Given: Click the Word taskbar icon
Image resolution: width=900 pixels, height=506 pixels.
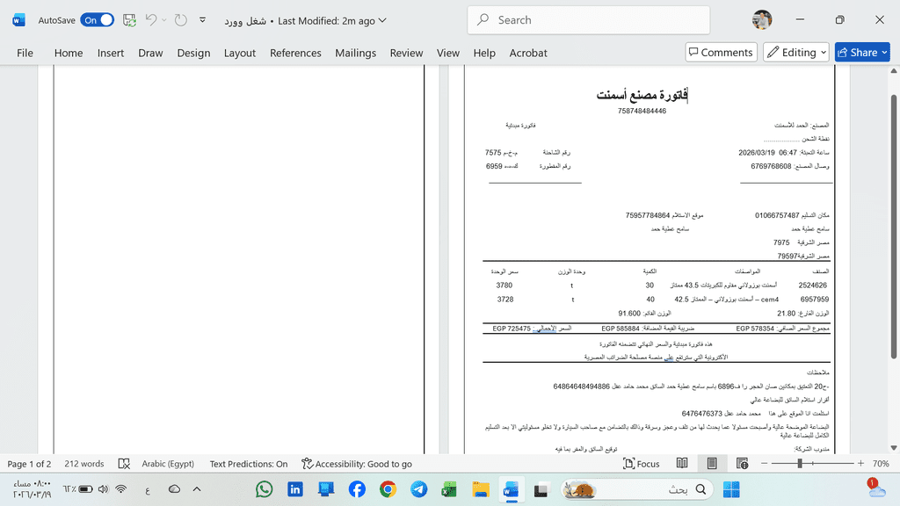Looking at the screenshot, I should [x=511, y=489].
